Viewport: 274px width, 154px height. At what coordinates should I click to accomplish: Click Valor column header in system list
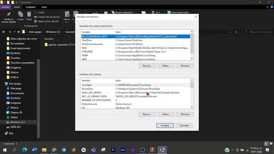coord(152,80)
